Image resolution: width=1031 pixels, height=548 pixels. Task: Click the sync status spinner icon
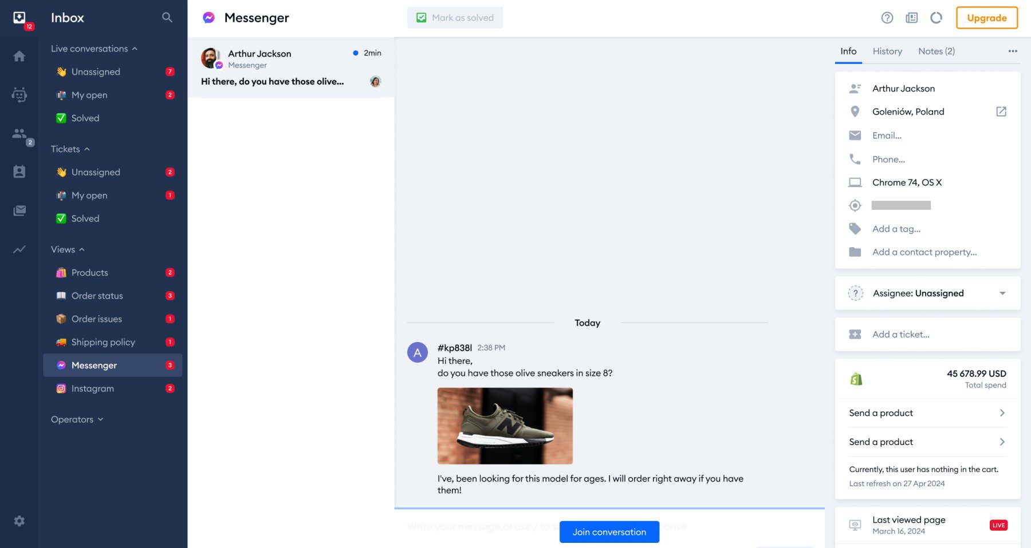coord(936,18)
